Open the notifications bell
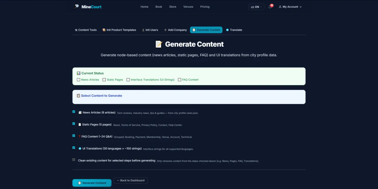378x189 pixels. coord(270,7)
